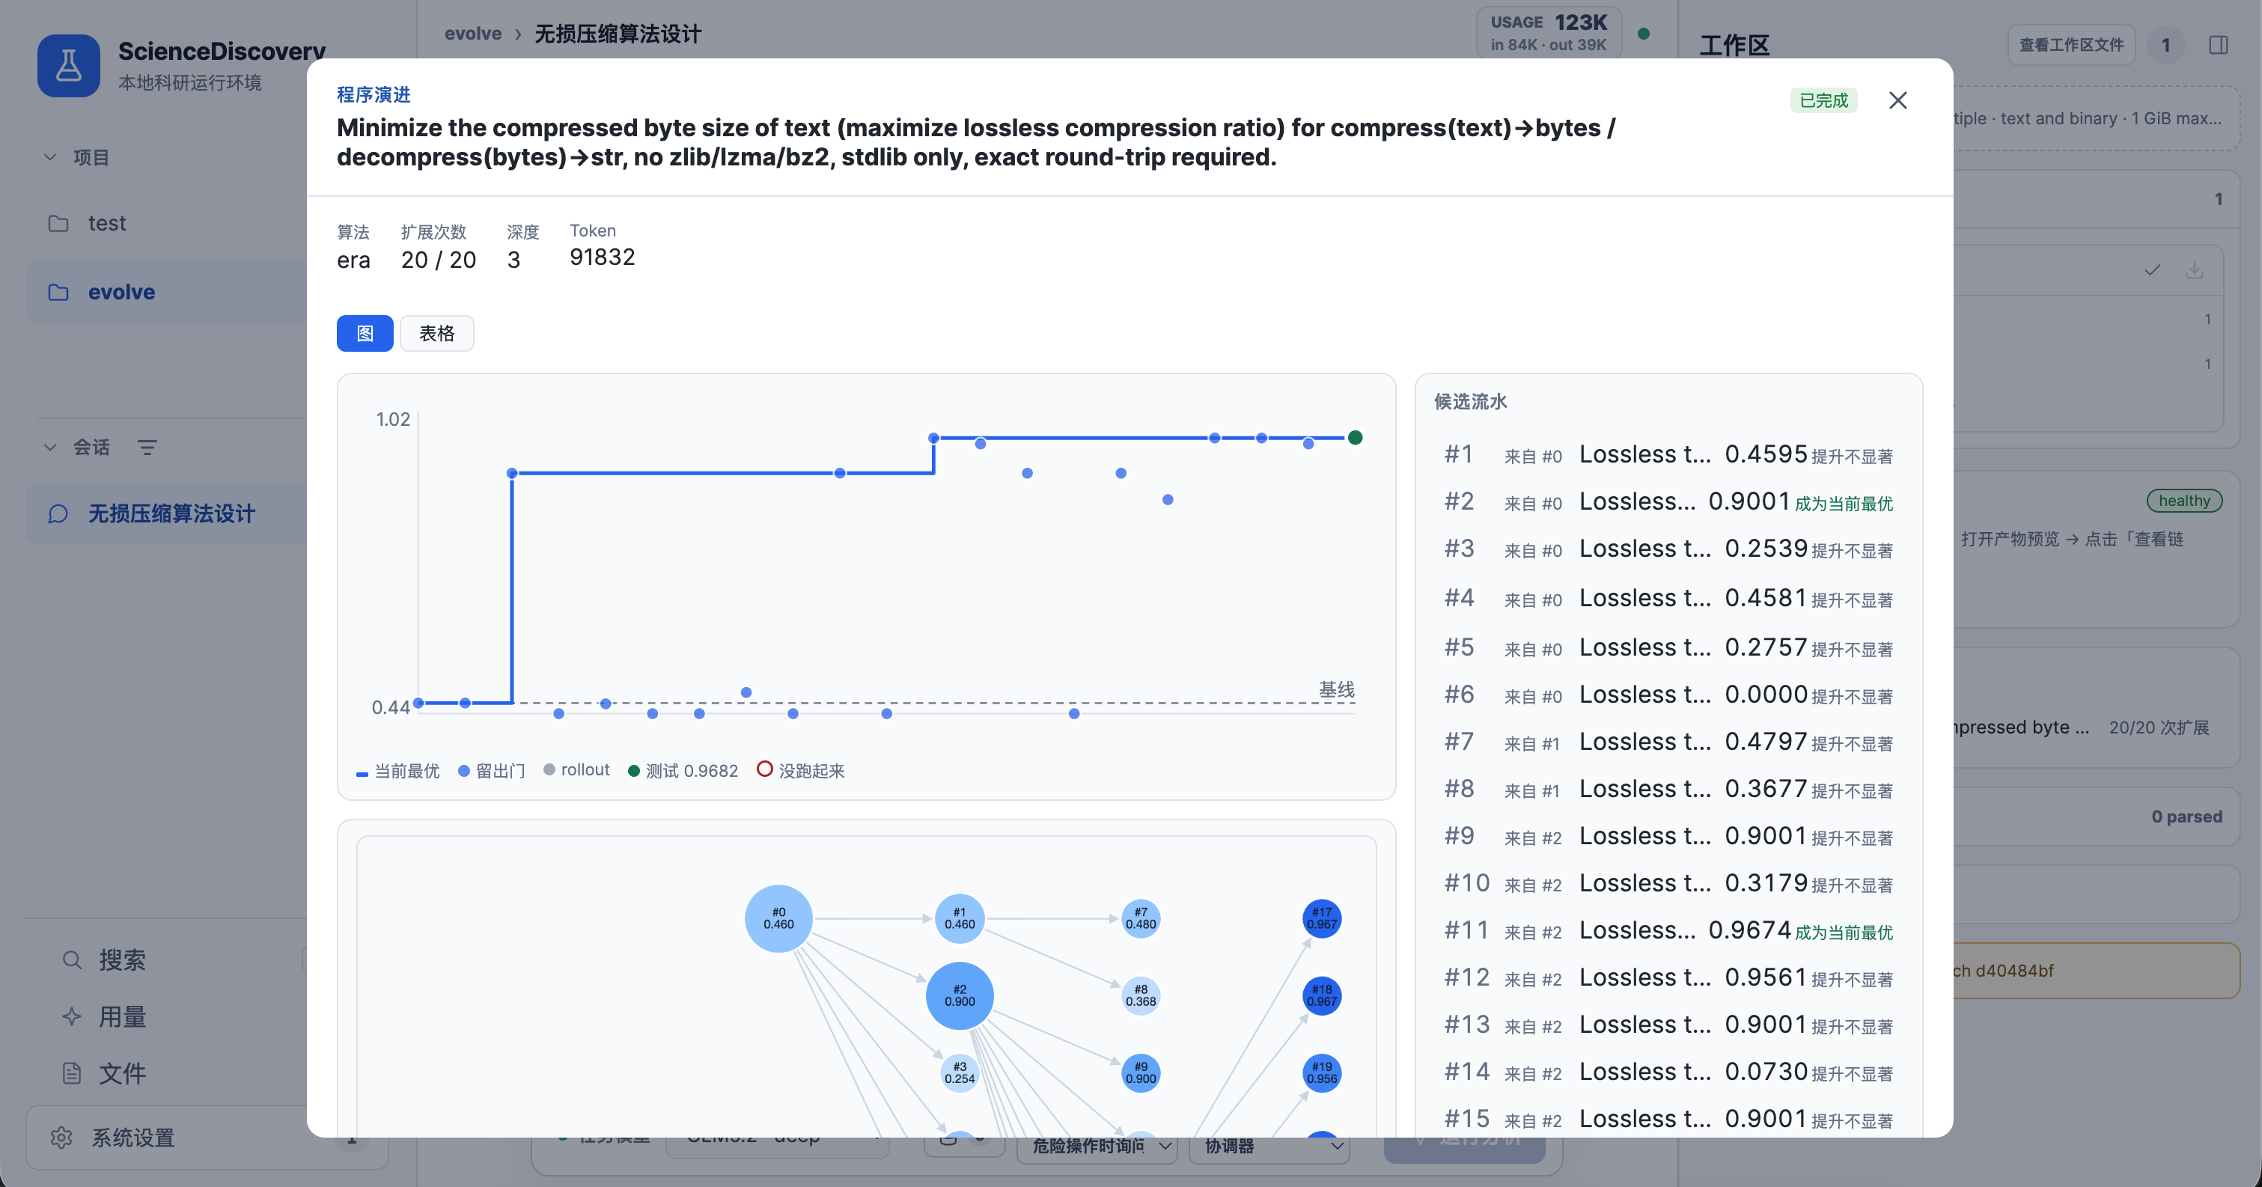Image resolution: width=2262 pixels, height=1187 pixels.
Task: Open 系统设置 gear icon
Action: (x=61, y=1138)
